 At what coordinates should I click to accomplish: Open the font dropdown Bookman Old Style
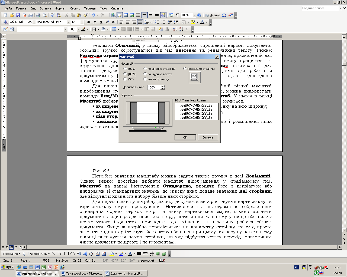(69, 22)
